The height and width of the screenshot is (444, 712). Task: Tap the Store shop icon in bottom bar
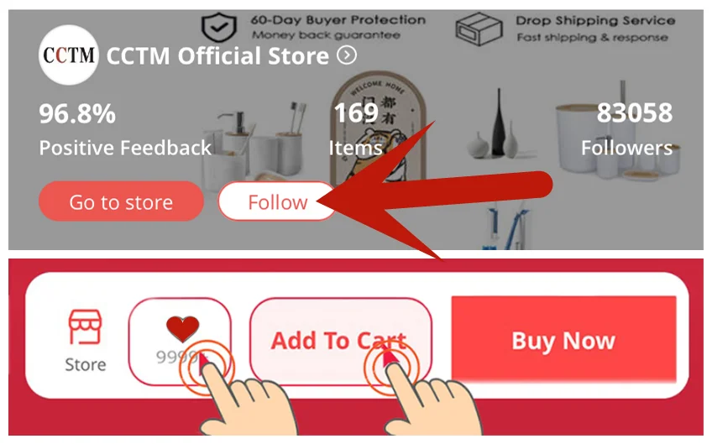pos(86,341)
